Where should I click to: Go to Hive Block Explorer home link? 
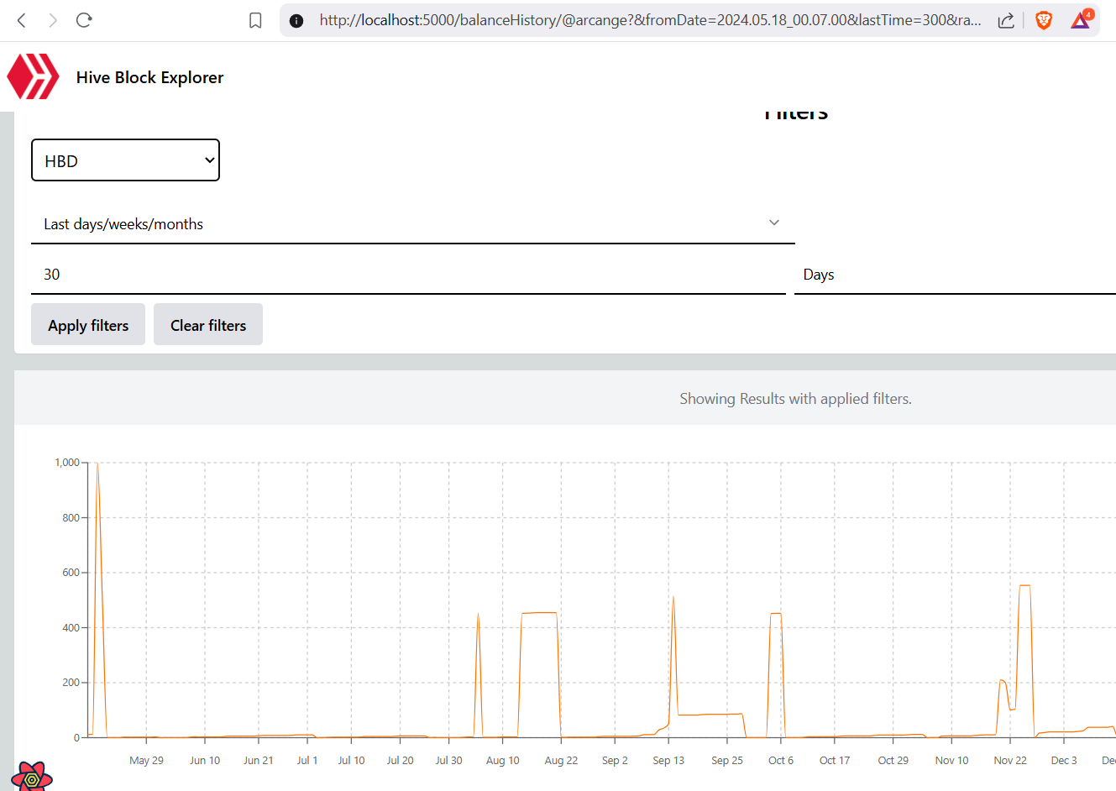click(x=149, y=77)
